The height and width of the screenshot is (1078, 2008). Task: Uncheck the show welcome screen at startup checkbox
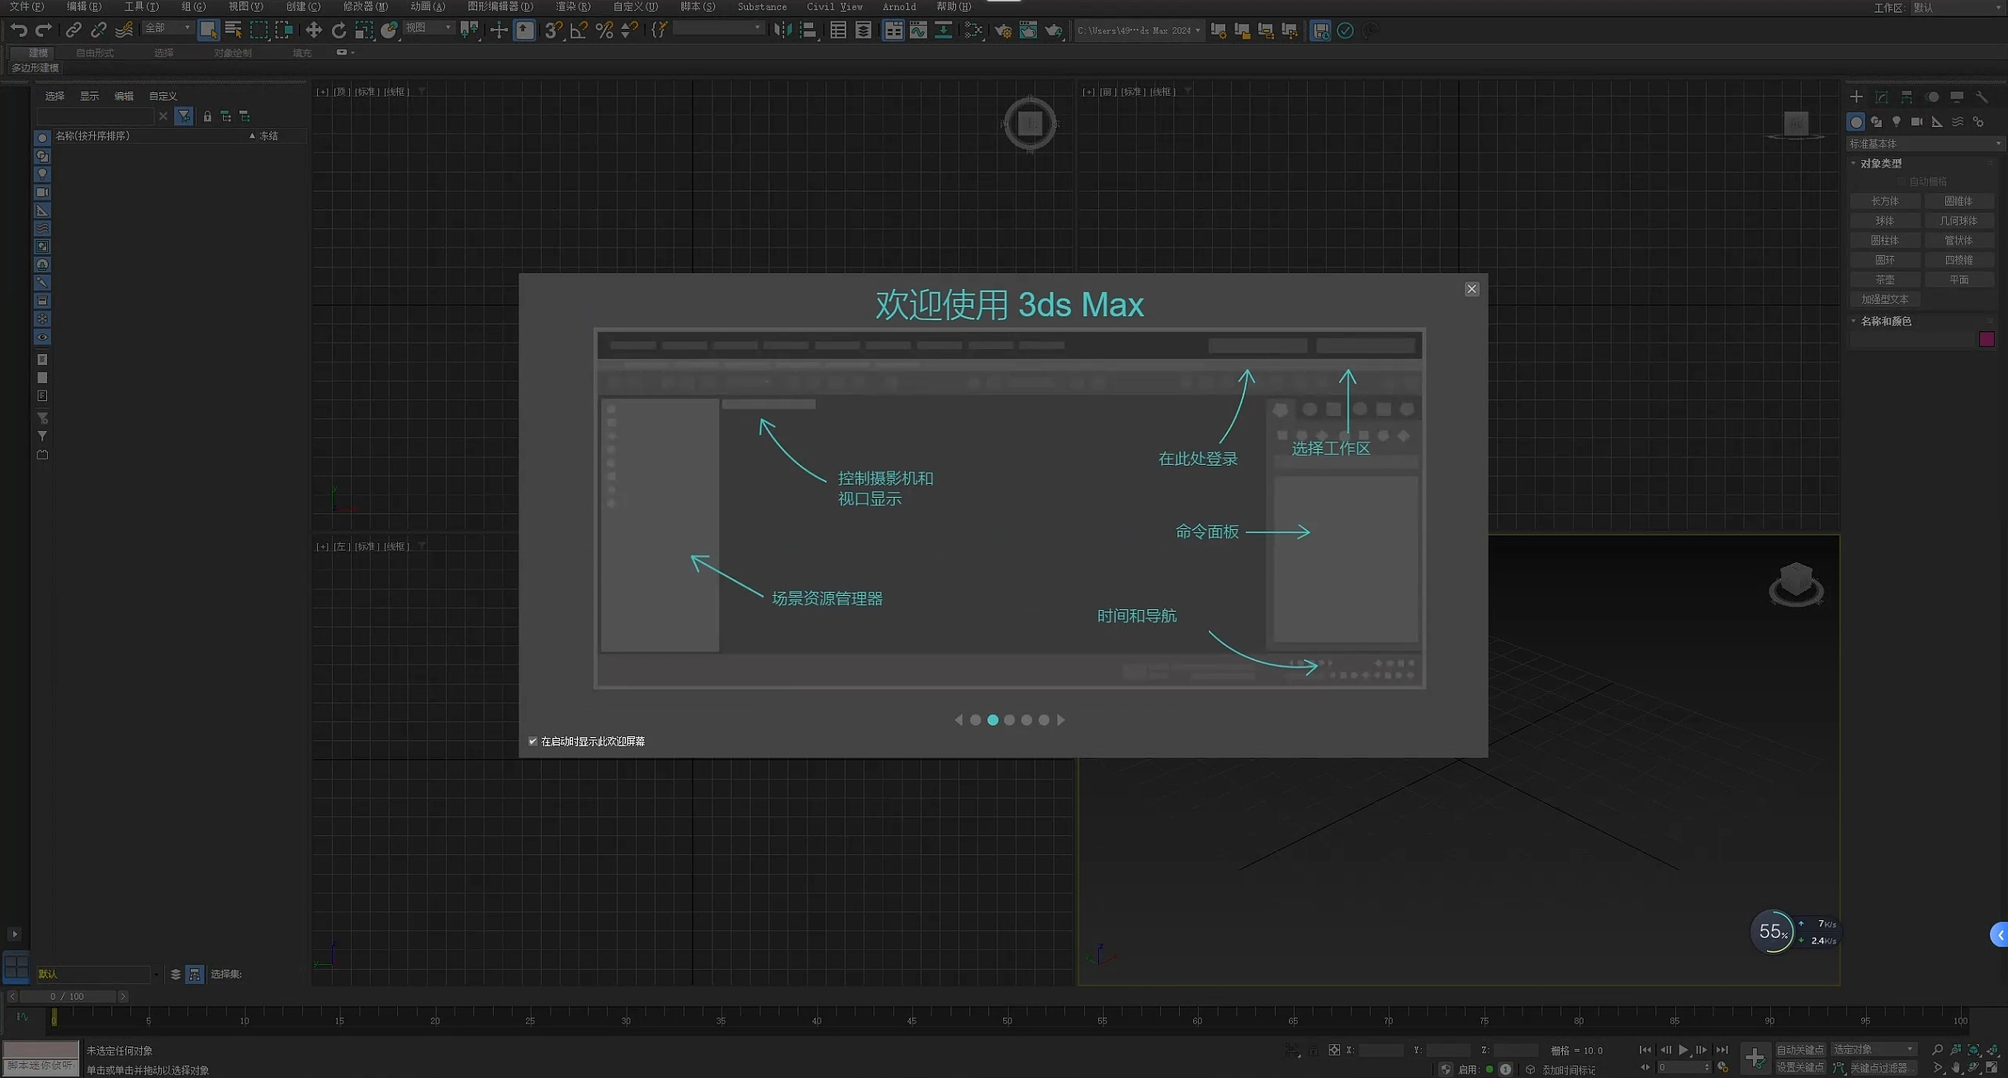tap(533, 741)
